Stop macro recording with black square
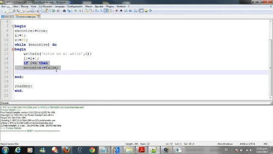 click(121, 11)
